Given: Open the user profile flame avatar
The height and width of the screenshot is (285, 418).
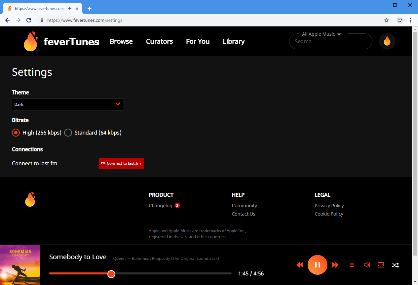Looking at the screenshot, I should tap(387, 41).
